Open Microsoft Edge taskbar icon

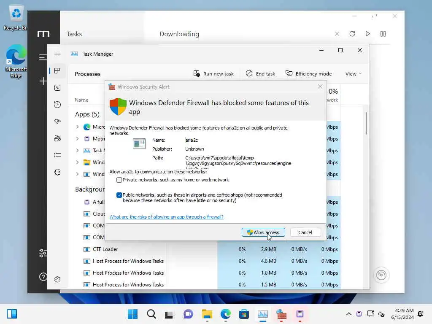click(x=226, y=314)
